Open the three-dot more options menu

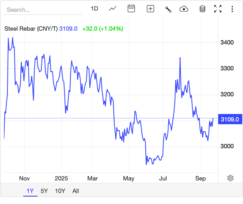[x=233, y=9]
